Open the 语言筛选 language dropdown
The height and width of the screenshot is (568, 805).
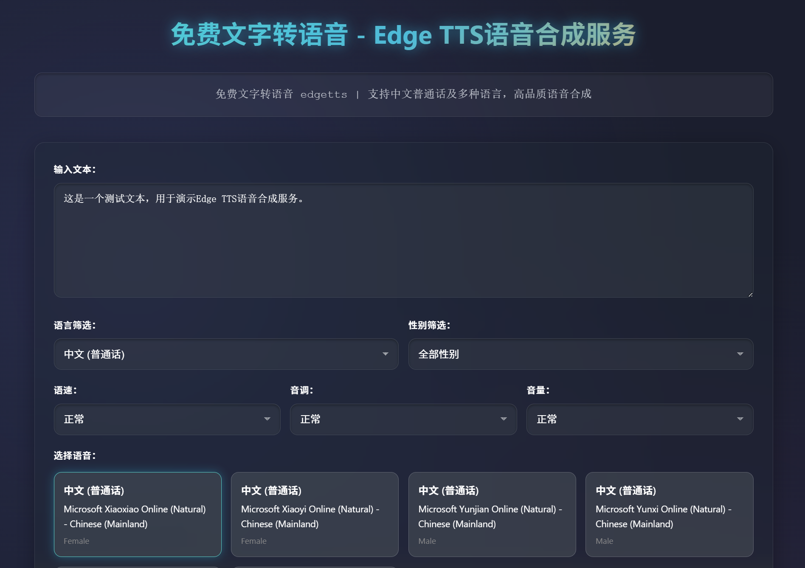coord(225,354)
